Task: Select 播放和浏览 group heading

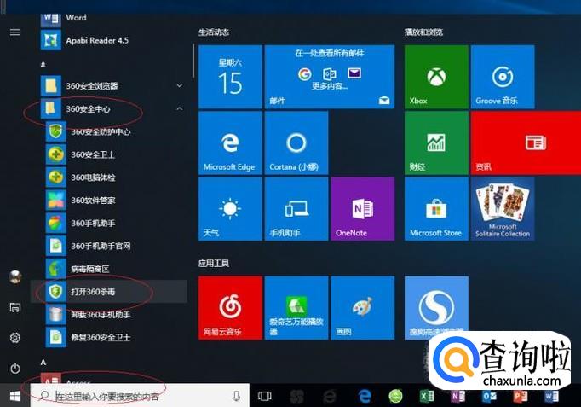Action: pyautogui.click(x=423, y=32)
